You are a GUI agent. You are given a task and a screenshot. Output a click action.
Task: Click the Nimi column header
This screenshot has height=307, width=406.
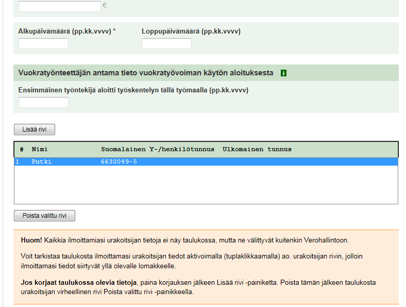coord(40,149)
